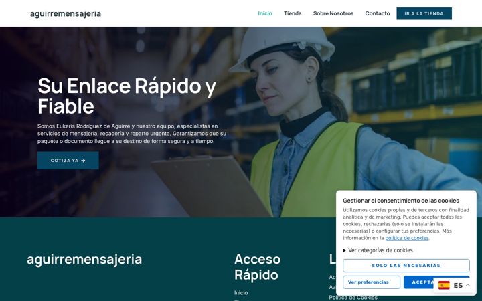This screenshot has width=482, height=301.
Task: Click the aguirremensajeria logo in header
Action: pos(66,13)
